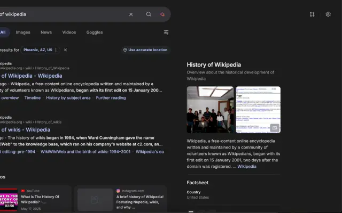Open the search filters slider icon

[166, 32]
